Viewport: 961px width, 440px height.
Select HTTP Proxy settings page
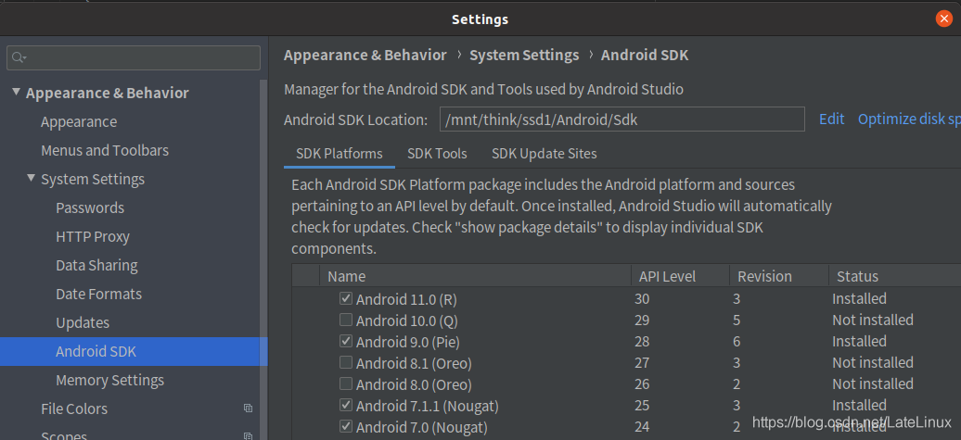93,236
